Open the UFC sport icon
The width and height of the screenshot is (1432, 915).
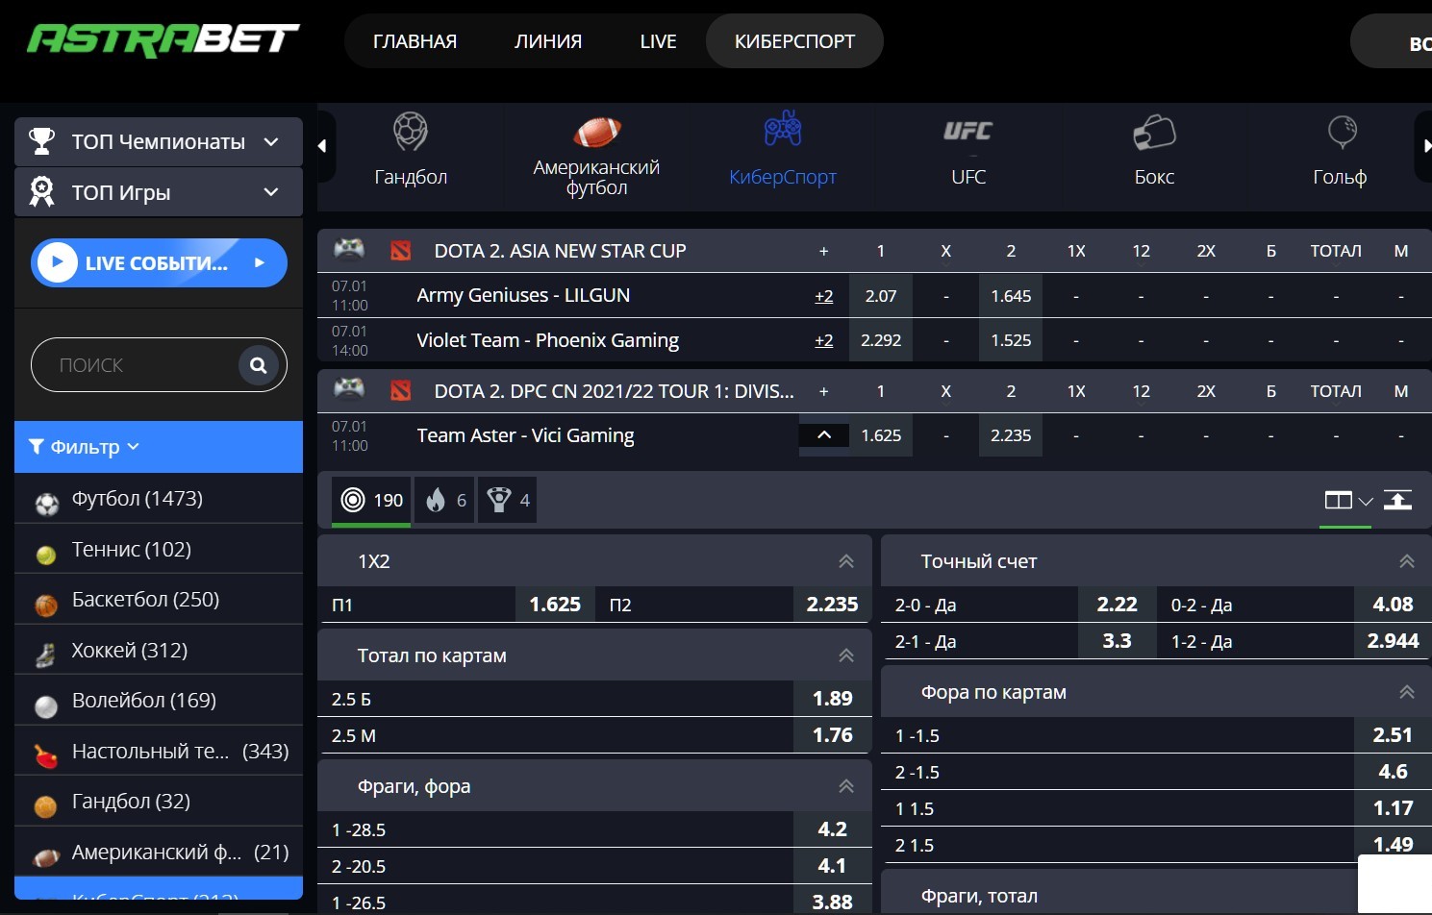click(967, 132)
